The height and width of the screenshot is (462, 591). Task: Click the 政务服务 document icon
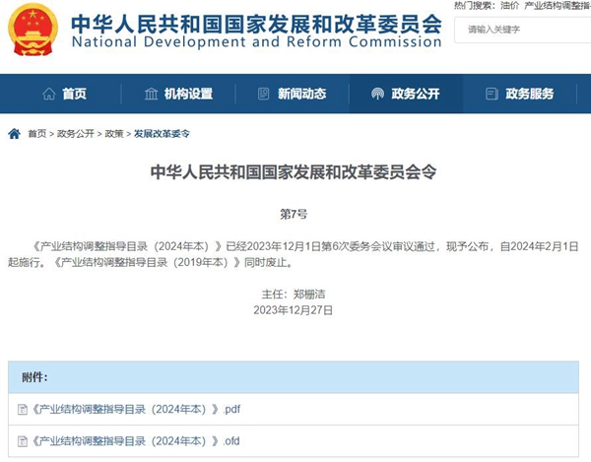pyautogui.click(x=492, y=94)
